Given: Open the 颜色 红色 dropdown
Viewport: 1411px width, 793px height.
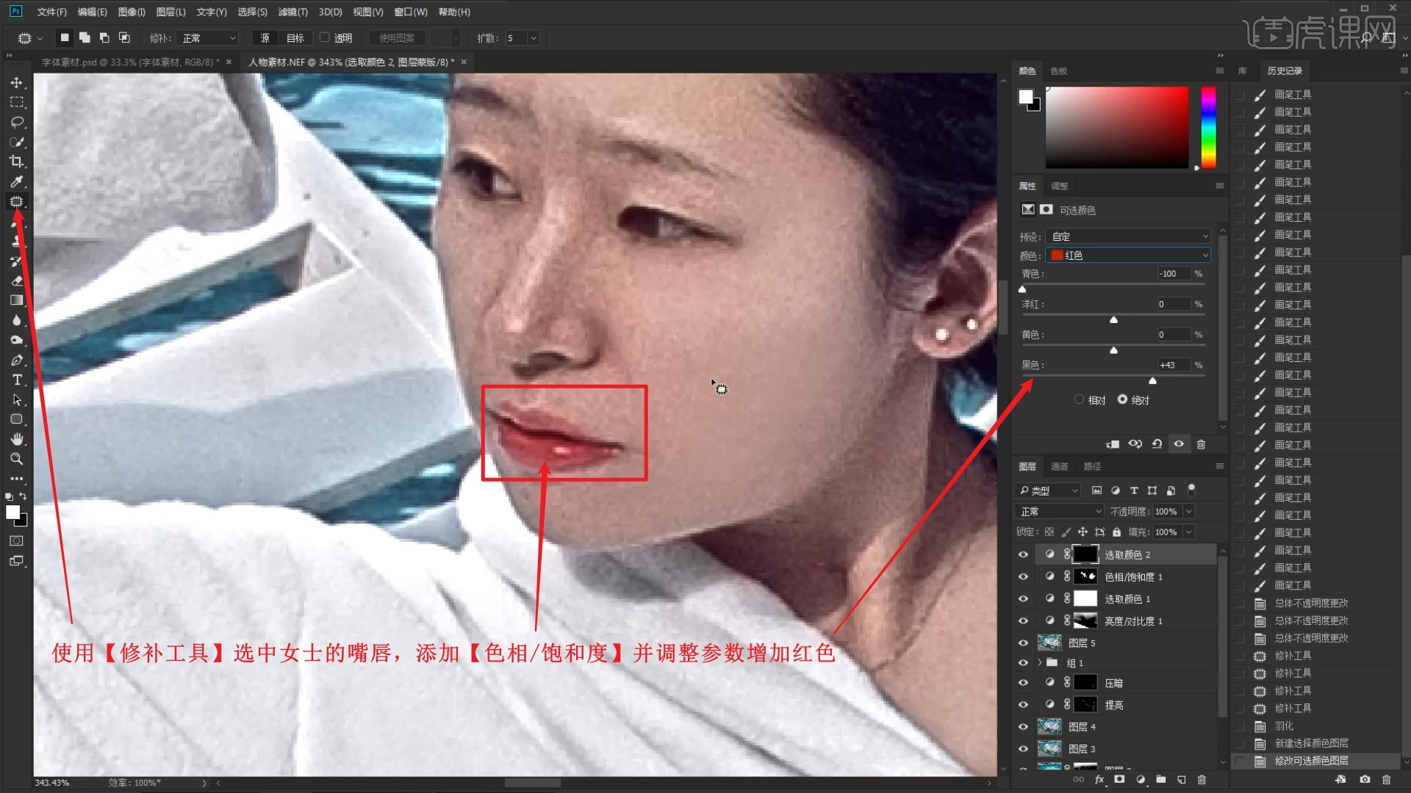Looking at the screenshot, I should coord(1128,255).
